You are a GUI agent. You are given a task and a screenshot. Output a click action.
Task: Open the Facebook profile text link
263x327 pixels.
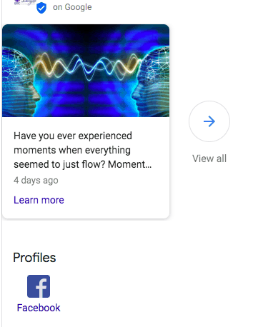39,308
